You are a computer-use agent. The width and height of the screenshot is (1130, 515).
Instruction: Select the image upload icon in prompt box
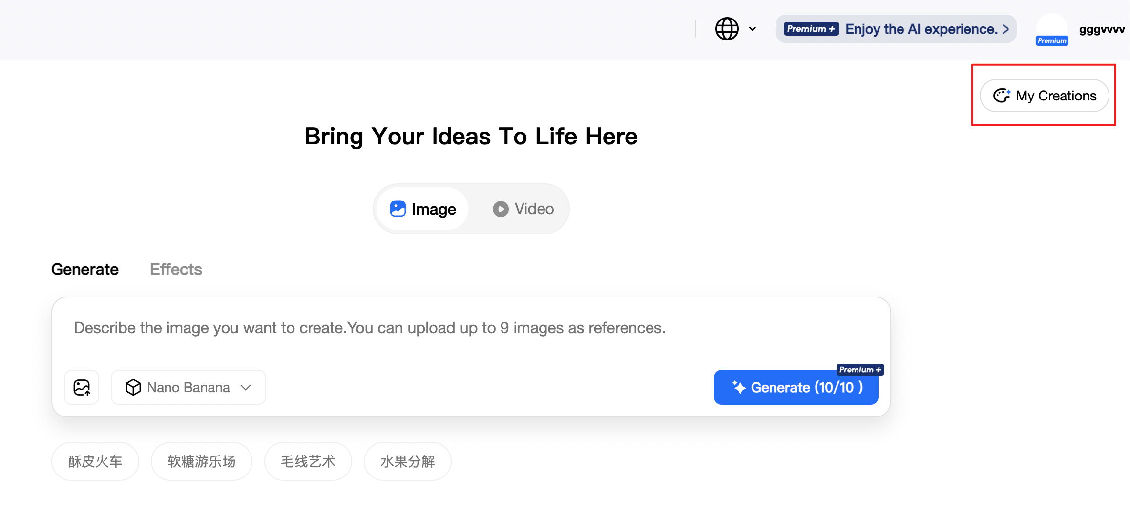[x=82, y=387]
